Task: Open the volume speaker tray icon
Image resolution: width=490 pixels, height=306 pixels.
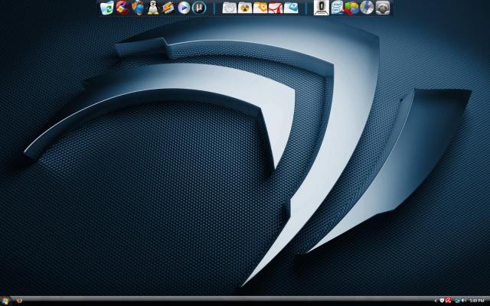Action: pyautogui.click(x=464, y=301)
